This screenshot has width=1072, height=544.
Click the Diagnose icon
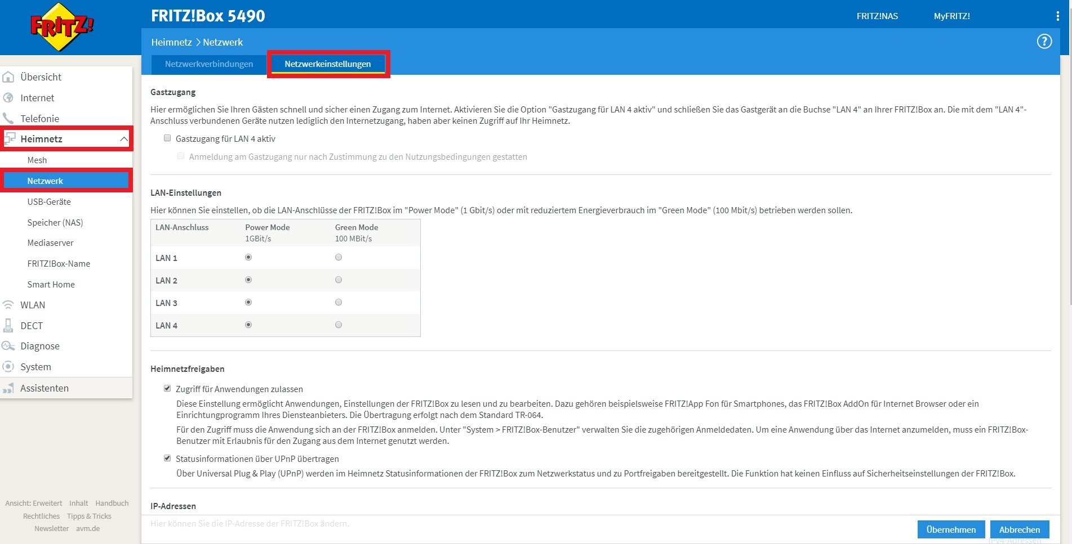tap(8, 346)
